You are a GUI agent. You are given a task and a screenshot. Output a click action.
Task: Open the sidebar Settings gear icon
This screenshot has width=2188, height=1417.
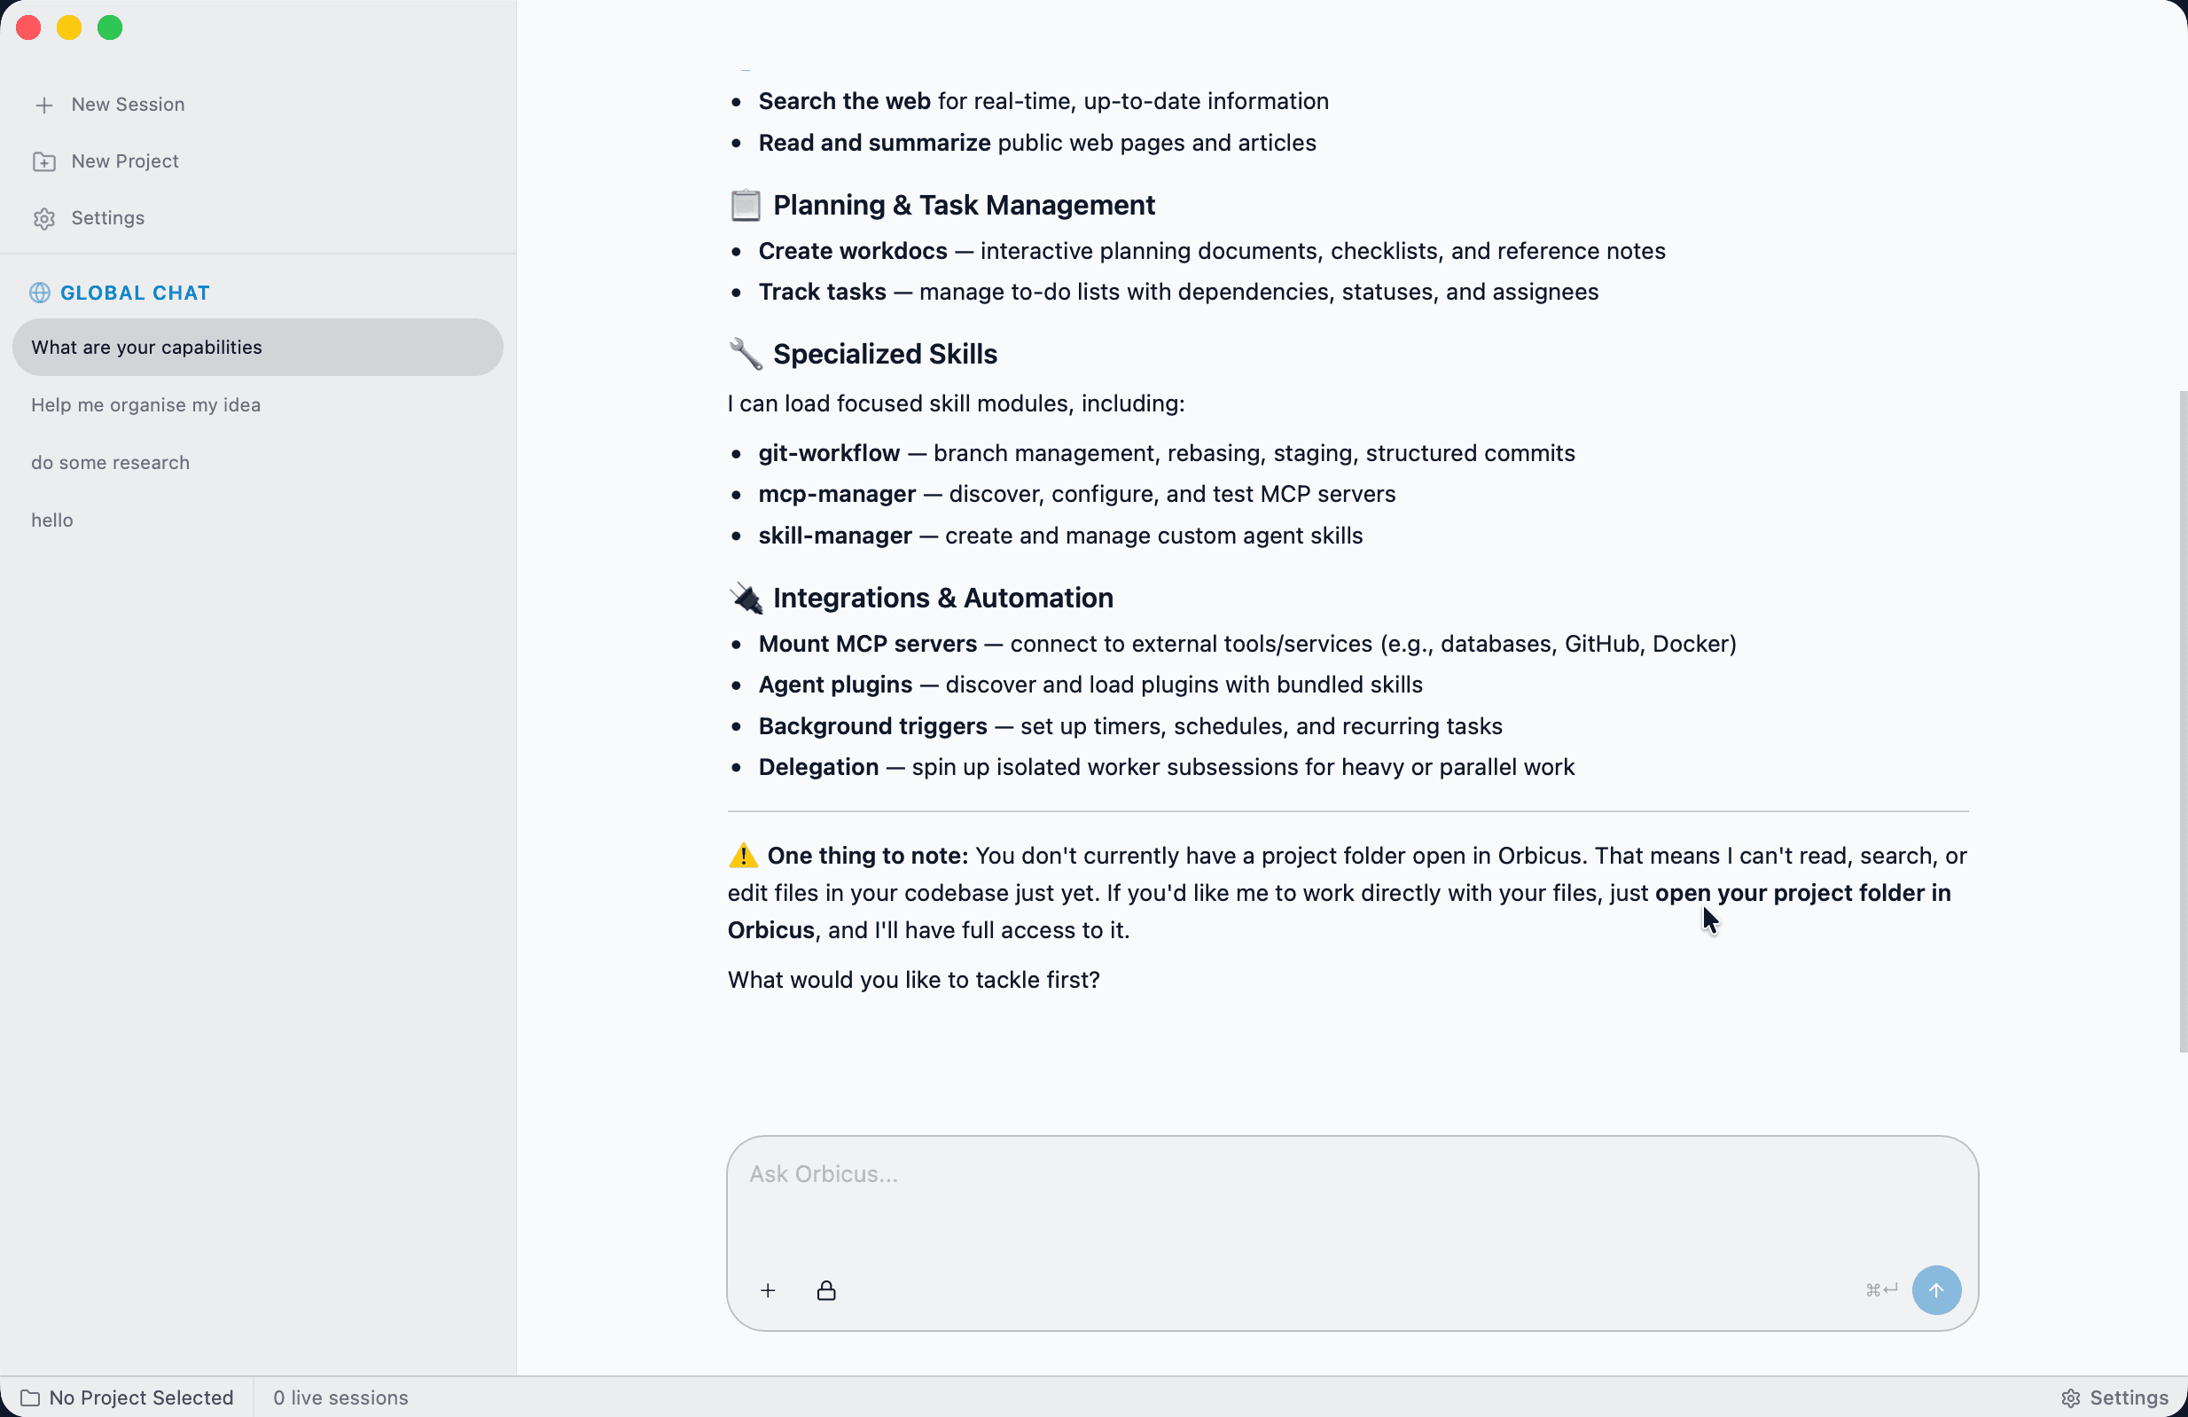[x=44, y=219]
